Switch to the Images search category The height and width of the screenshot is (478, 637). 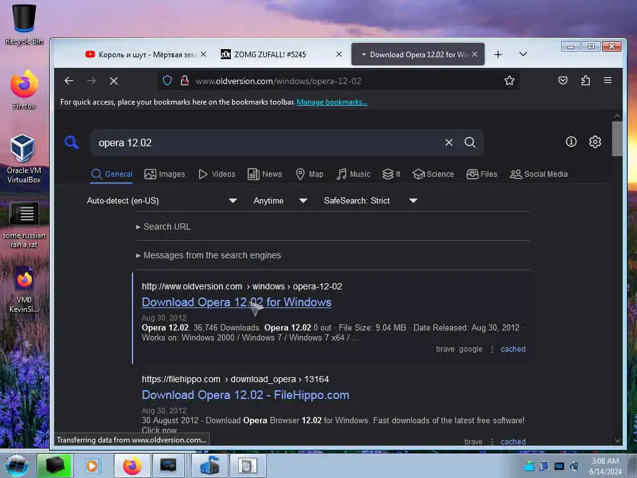tap(164, 174)
